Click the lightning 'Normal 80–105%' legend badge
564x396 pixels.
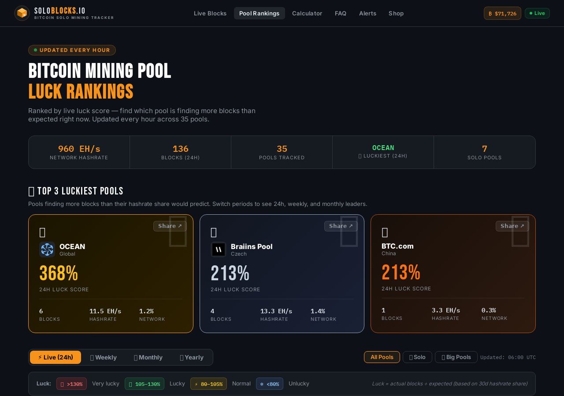point(208,384)
